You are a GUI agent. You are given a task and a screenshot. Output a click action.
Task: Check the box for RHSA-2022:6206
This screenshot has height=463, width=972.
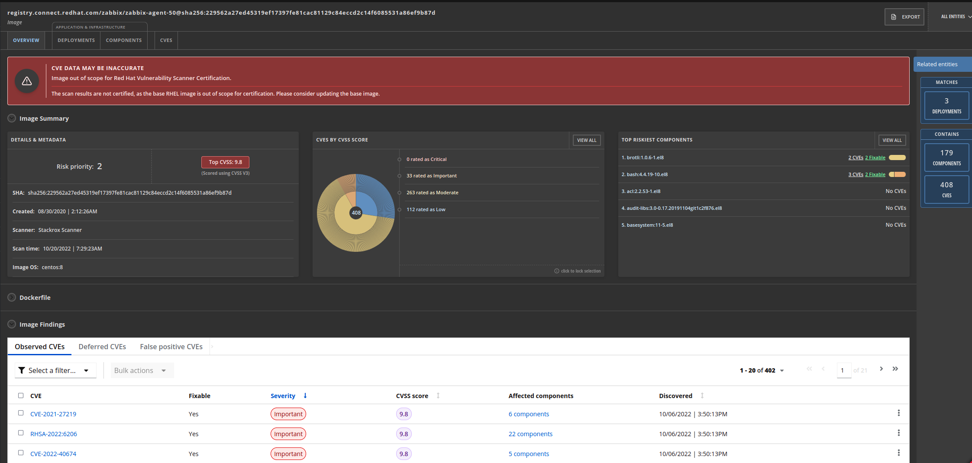(x=21, y=433)
